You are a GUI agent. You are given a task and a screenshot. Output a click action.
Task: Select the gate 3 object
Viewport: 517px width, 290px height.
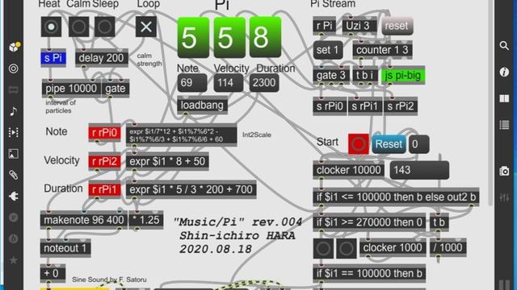331,75
